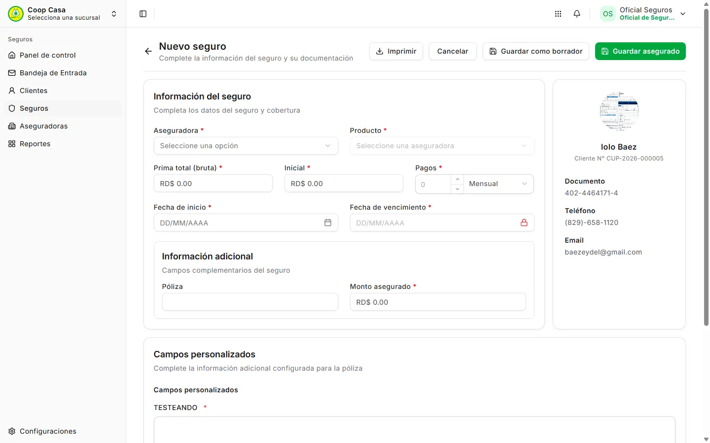Click the Coop Casa logo icon
This screenshot has height=443, width=710.
click(x=16, y=14)
